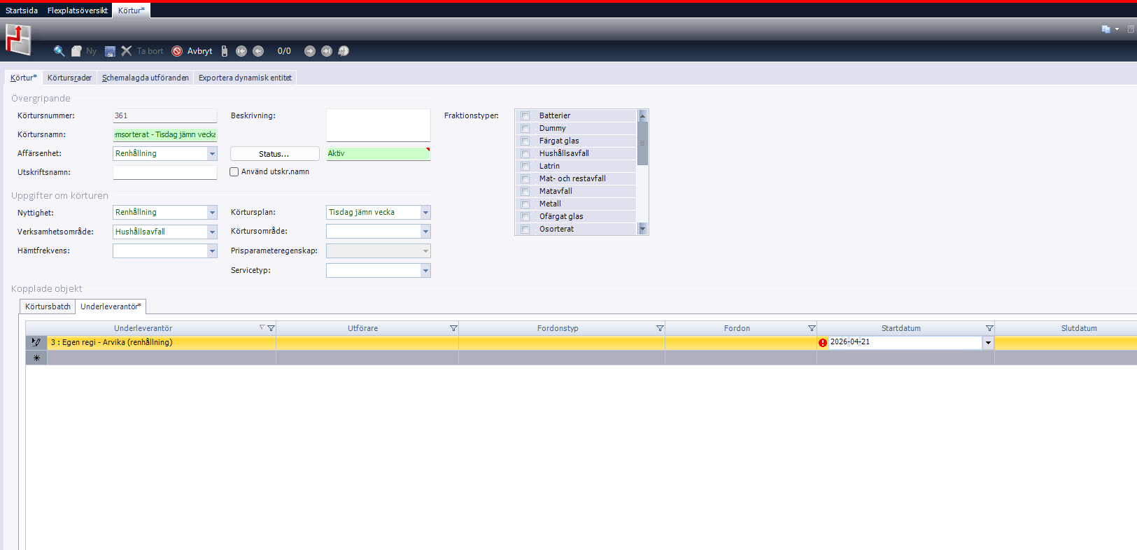Screen dimensions: 1137x550
Task: Check the Batterier fraction type
Action: pos(525,116)
